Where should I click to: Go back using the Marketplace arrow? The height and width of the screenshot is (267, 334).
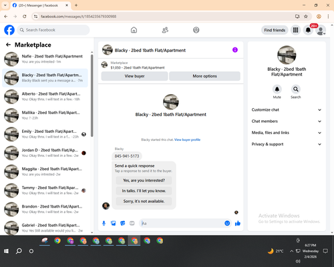(8, 45)
